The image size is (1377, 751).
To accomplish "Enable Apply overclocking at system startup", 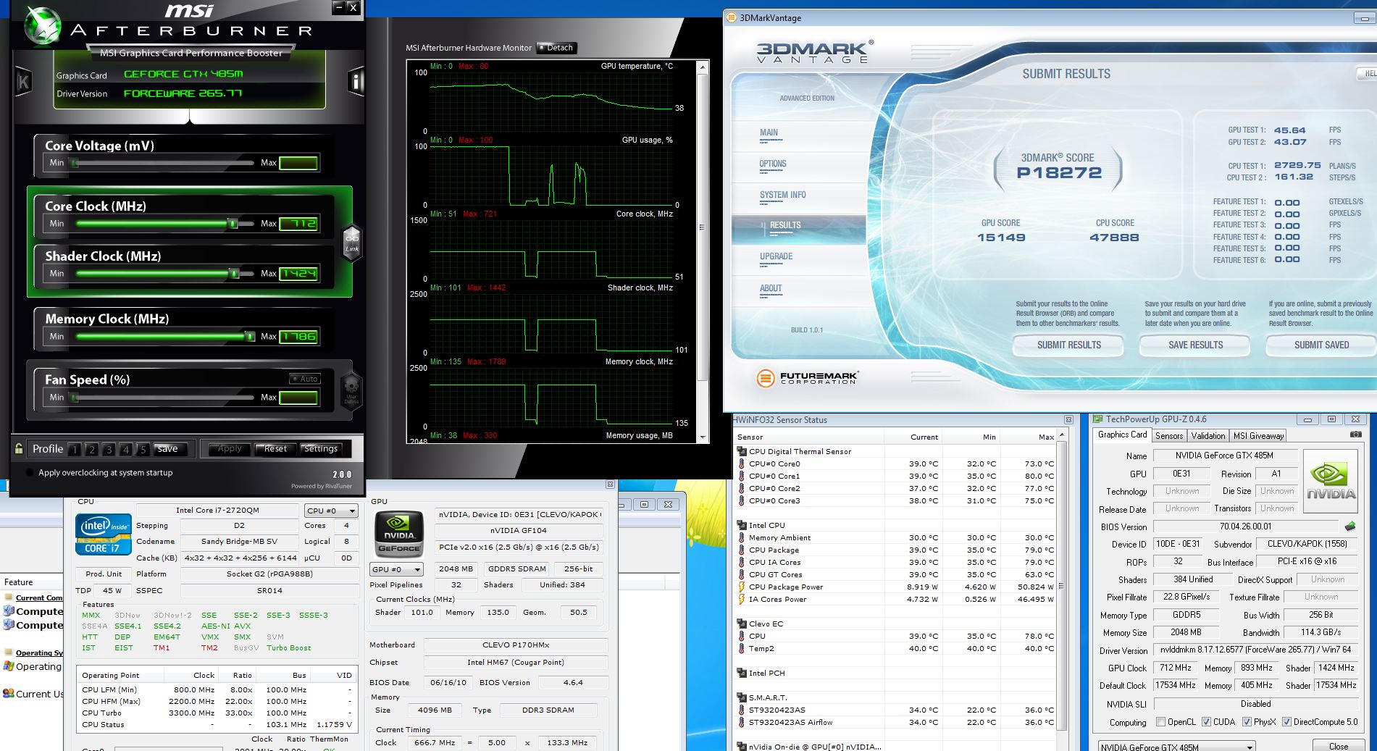I will pos(30,472).
